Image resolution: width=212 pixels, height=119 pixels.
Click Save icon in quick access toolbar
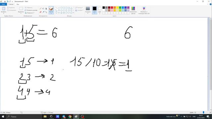pyautogui.click(x=5, y=1)
